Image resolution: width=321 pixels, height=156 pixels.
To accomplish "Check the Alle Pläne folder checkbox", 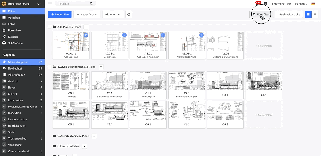I will [x=50, y=27].
